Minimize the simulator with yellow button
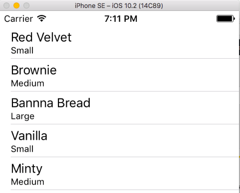Screen dimensions: 240x193 pyautogui.click(x=16, y=5)
